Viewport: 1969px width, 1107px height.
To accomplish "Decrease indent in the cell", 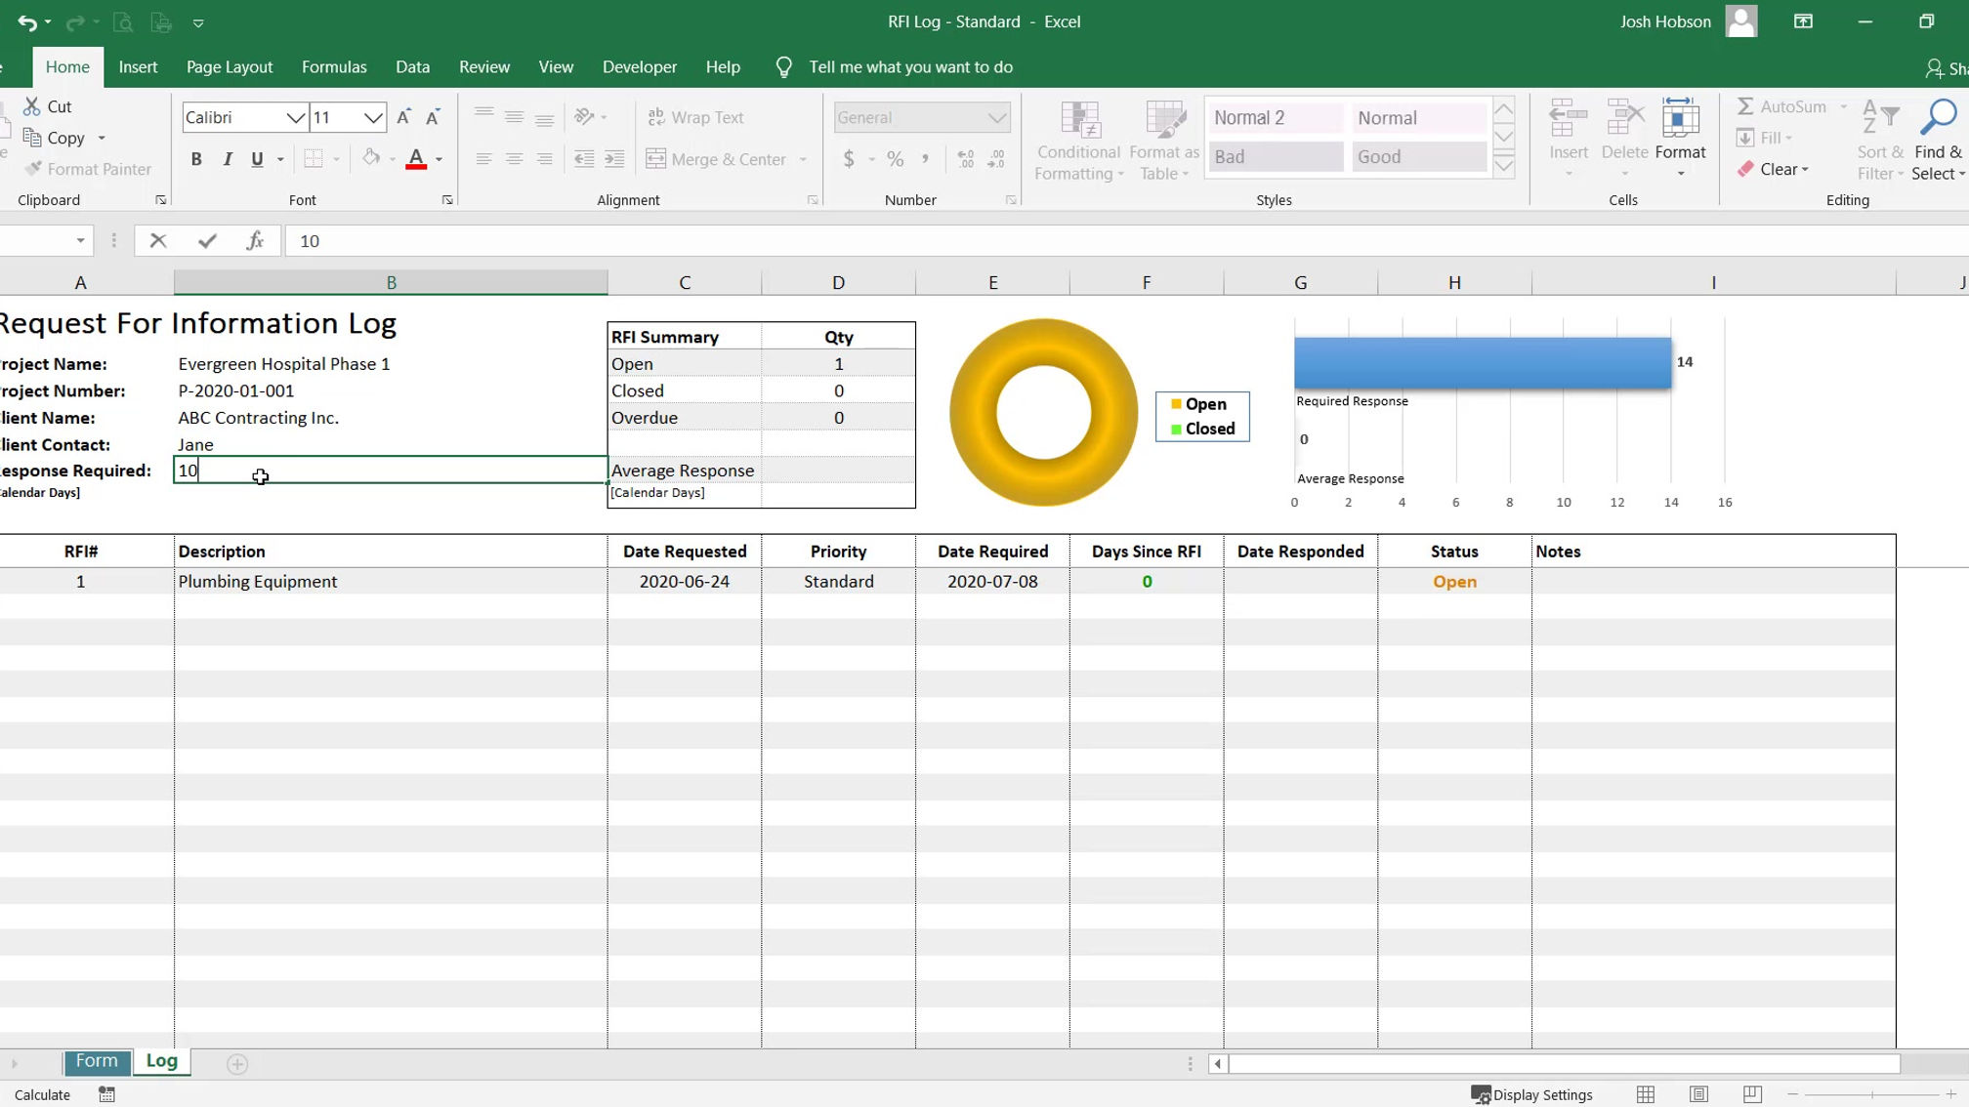I will 584,159.
